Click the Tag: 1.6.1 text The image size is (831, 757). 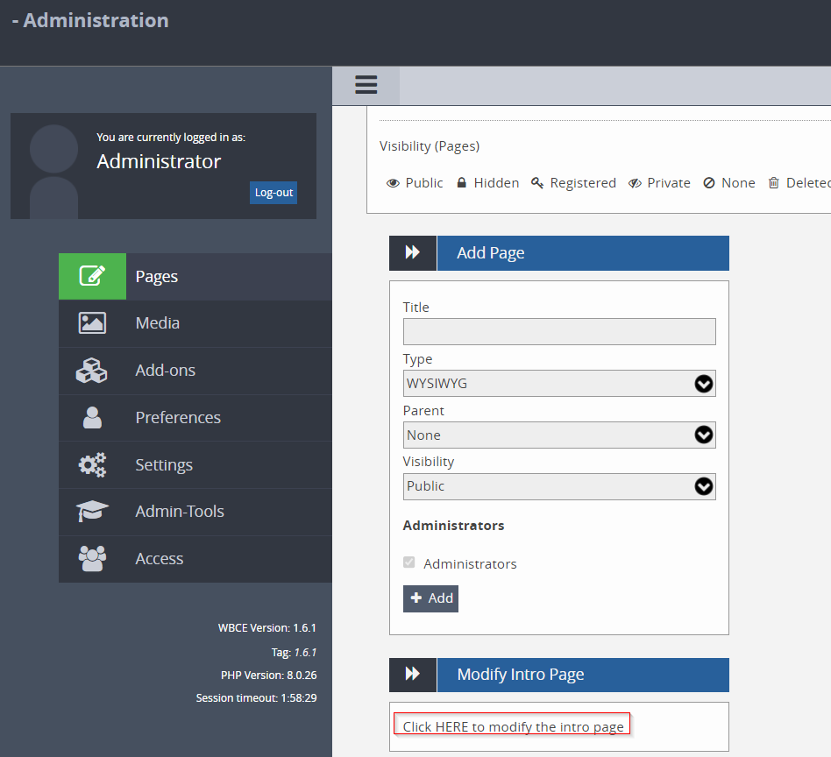pyautogui.click(x=294, y=652)
